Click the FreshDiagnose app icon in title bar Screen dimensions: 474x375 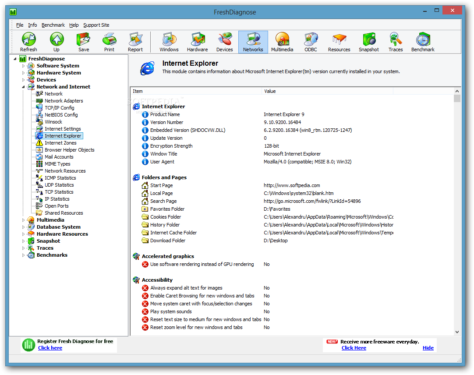[13, 12]
